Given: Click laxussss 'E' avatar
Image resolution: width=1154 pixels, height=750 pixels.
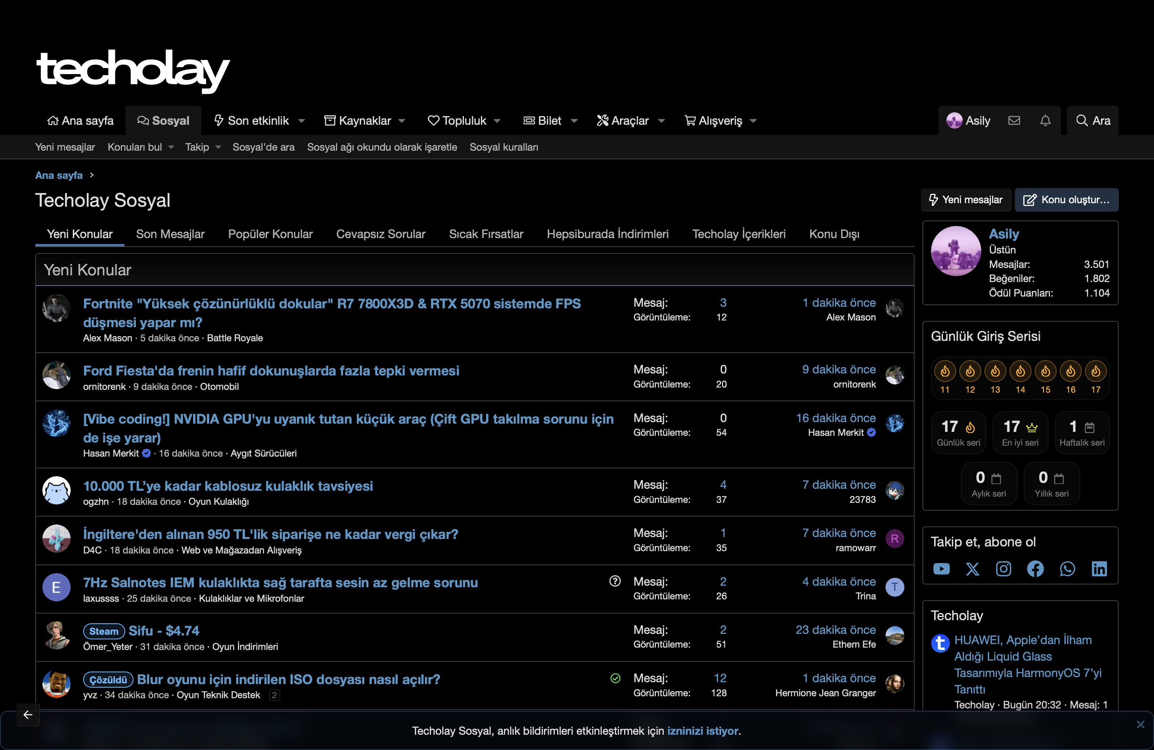Looking at the screenshot, I should tap(56, 587).
